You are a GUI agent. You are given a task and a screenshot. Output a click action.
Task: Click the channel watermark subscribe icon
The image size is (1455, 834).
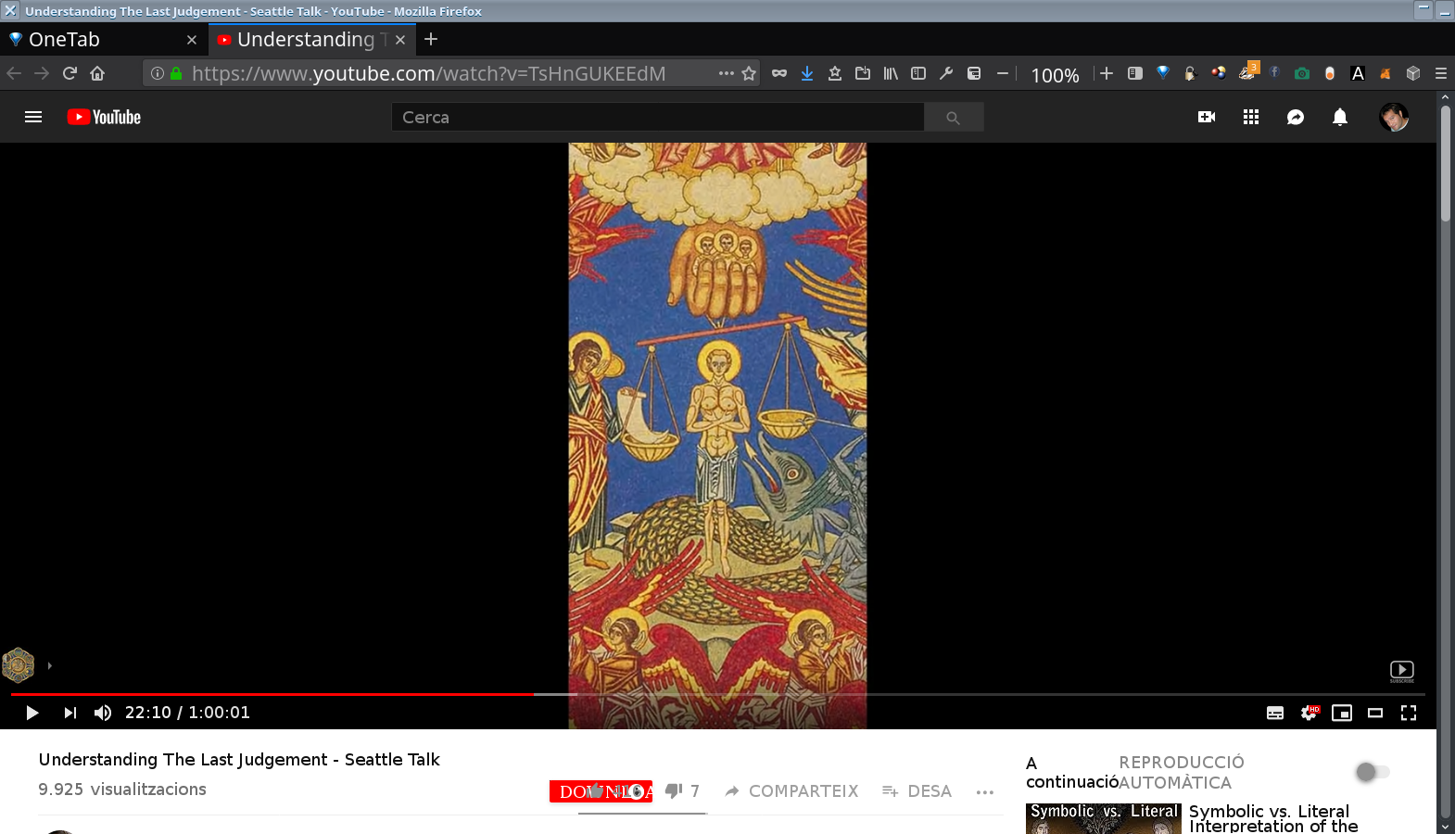1402,671
